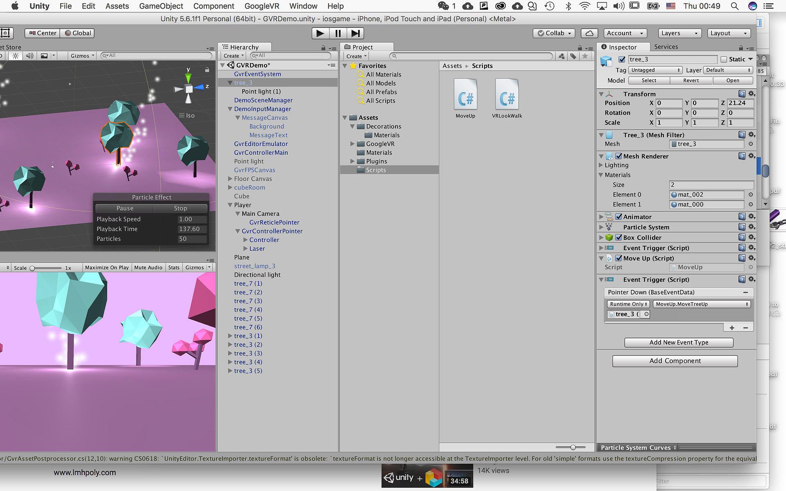This screenshot has width=786, height=491.
Task: Click the Add Component button
Action: pyautogui.click(x=675, y=361)
